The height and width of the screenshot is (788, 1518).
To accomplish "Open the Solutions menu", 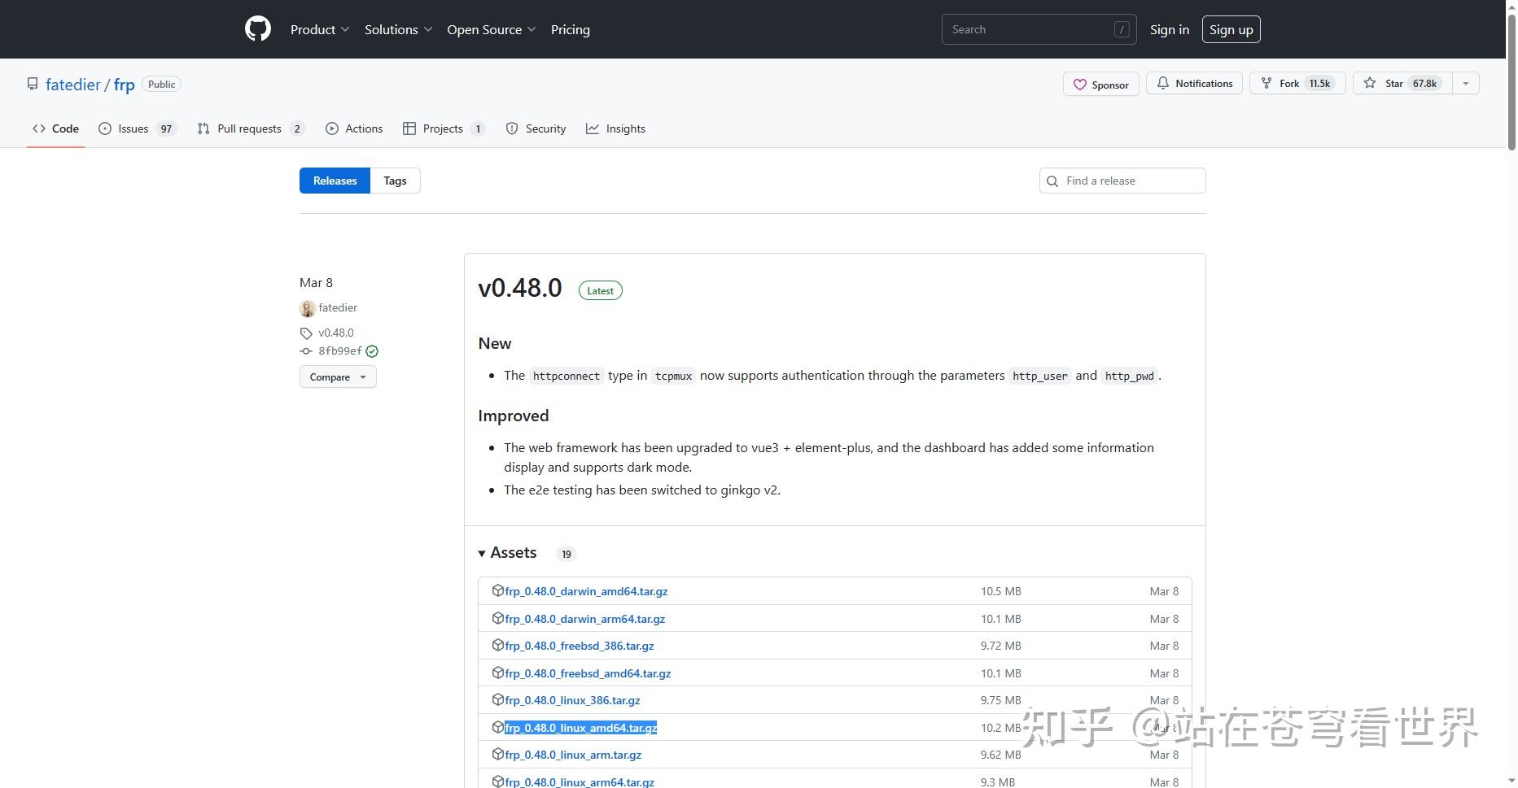I will [398, 29].
